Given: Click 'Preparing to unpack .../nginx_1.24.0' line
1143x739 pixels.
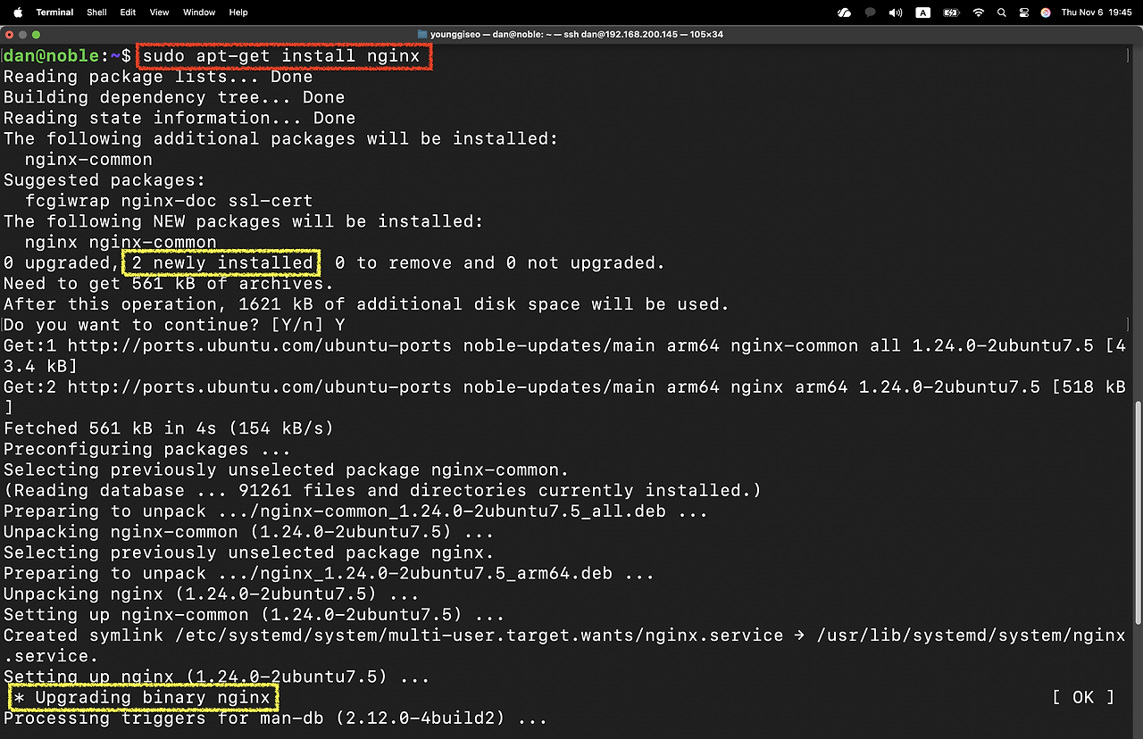Looking at the screenshot, I should (329, 573).
